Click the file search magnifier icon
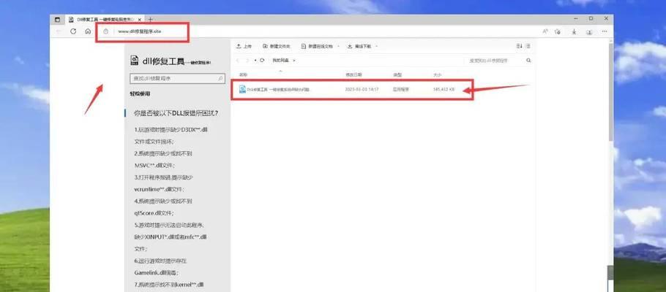 coord(528,61)
